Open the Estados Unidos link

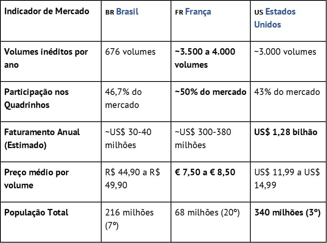(x=275, y=18)
